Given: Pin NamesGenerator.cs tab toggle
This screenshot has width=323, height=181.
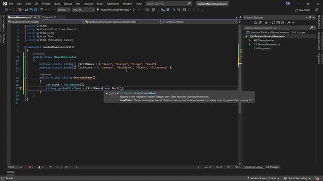Looking at the screenshot, I should click(35, 17).
